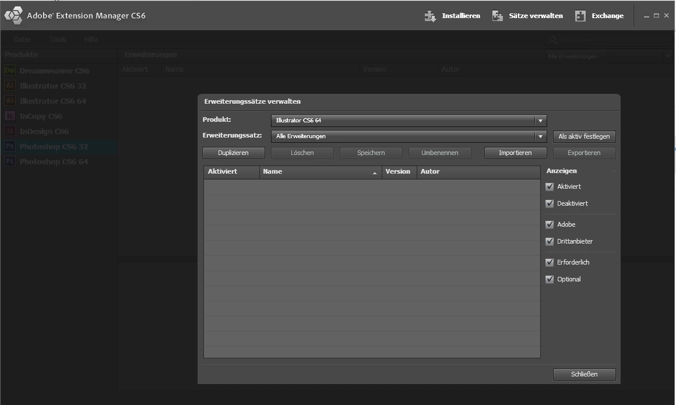Click the Umbenennen button

[440, 153]
